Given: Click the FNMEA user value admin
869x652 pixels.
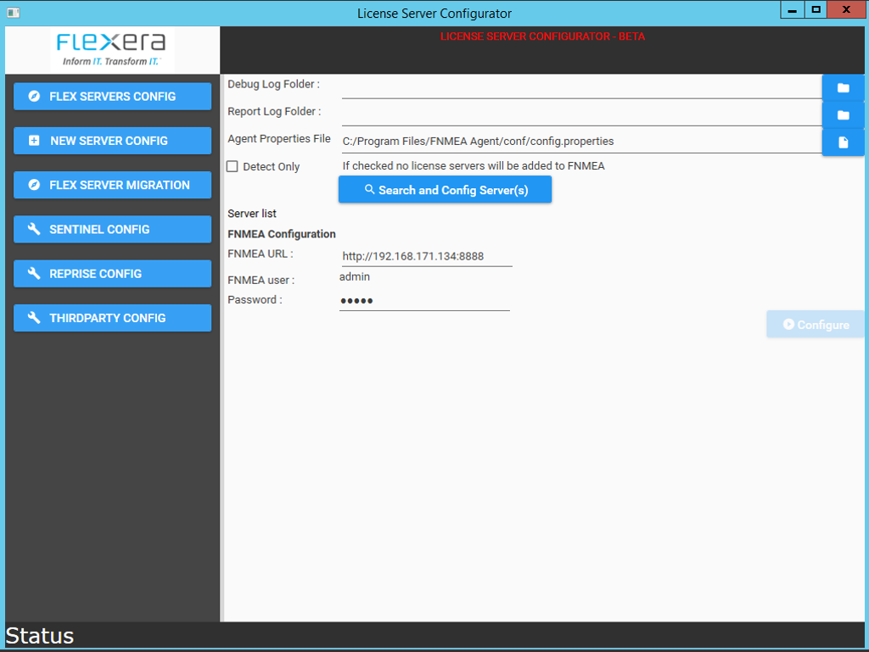Looking at the screenshot, I should pos(355,276).
